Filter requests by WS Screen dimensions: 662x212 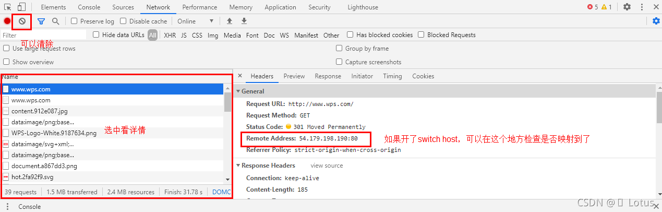tap(284, 35)
